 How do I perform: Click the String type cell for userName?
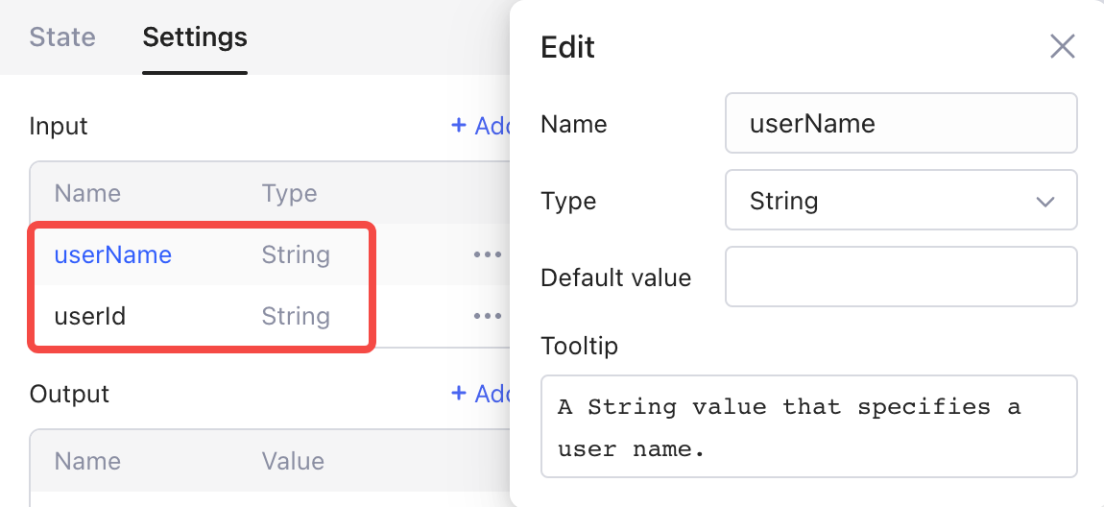[296, 255]
